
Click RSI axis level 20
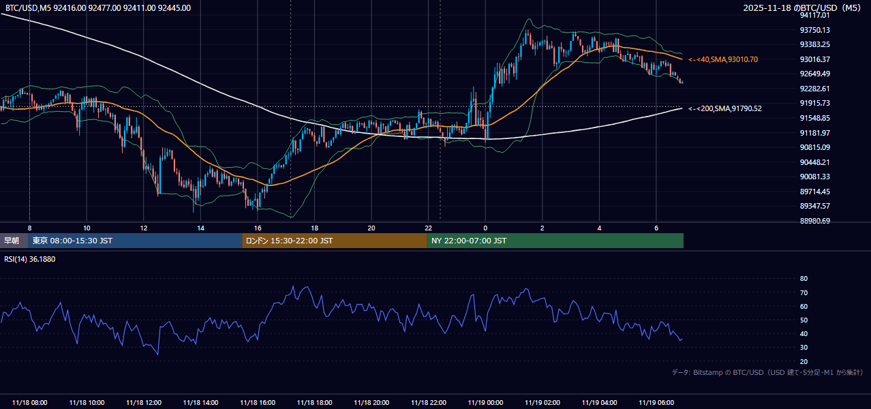(x=804, y=361)
